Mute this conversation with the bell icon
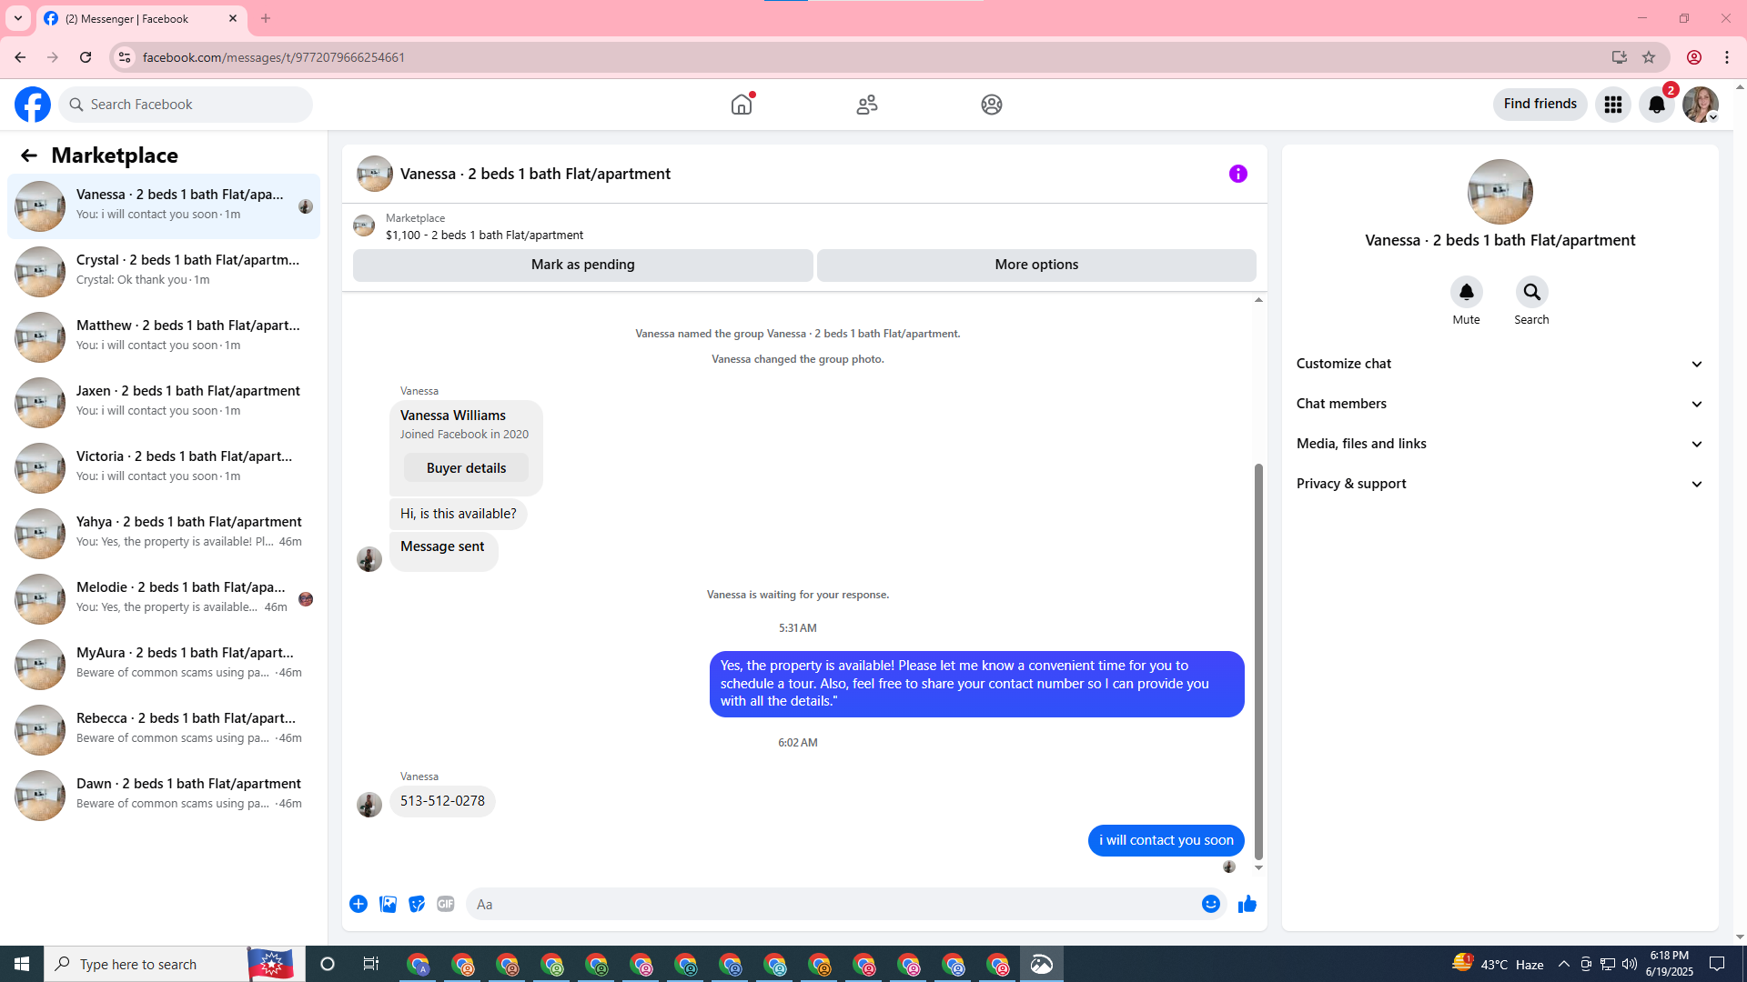Screen dimensions: 1747x982 [1467, 292]
